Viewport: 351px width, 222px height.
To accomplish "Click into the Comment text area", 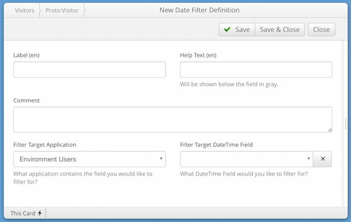I will pyautogui.click(x=173, y=120).
